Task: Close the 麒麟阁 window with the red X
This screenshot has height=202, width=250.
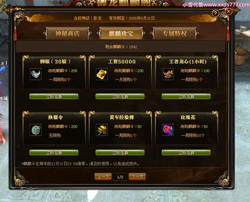Action: tap(228, 12)
